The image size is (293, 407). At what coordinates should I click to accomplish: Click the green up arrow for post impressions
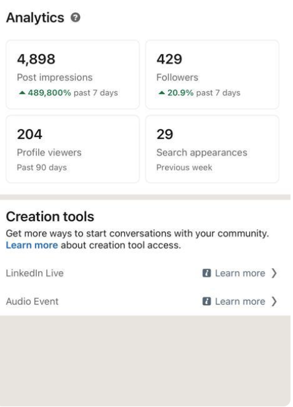(x=22, y=93)
